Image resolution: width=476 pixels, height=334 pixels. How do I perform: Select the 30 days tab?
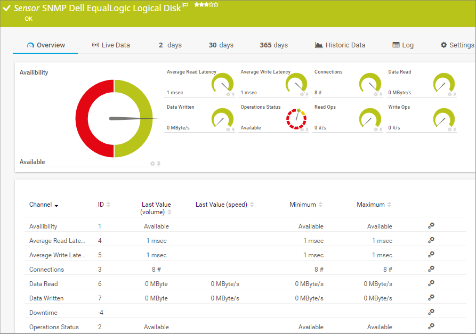(x=221, y=45)
